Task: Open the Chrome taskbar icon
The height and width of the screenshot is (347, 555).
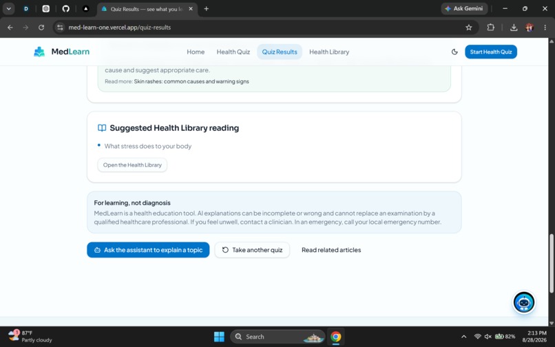Action: click(x=335, y=337)
